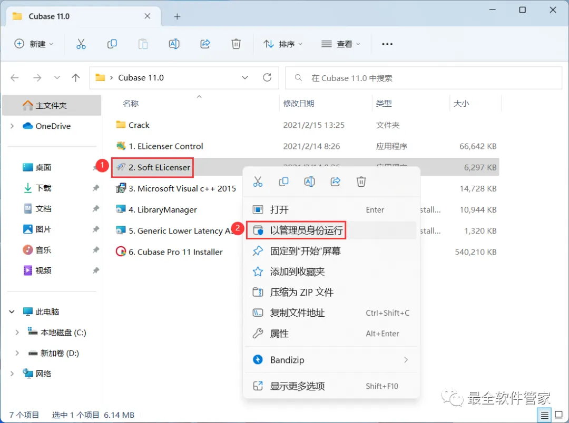This screenshot has width=569, height=423.
Task: Click the Delete trash icon in the toolbar
Action: pyautogui.click(x=236, y=44)
